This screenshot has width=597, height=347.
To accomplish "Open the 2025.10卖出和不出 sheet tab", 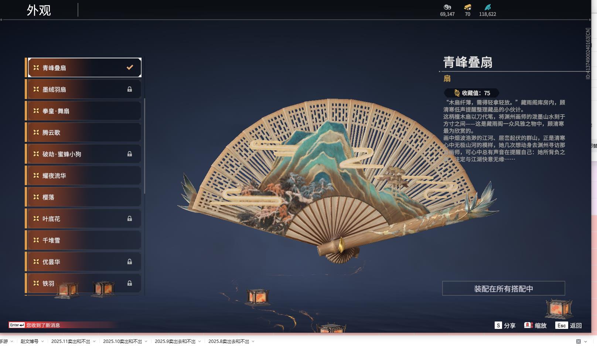I will click(x=122, y=341).
